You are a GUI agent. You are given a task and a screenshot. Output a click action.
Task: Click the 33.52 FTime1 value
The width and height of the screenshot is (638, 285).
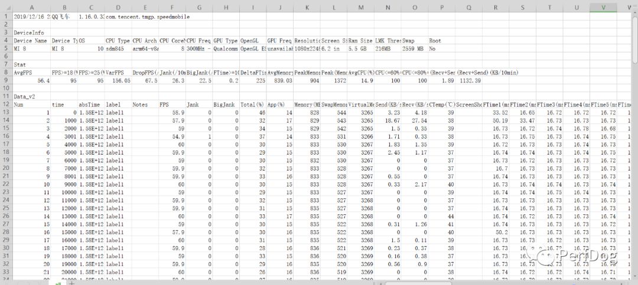click(x=495, y=112)
